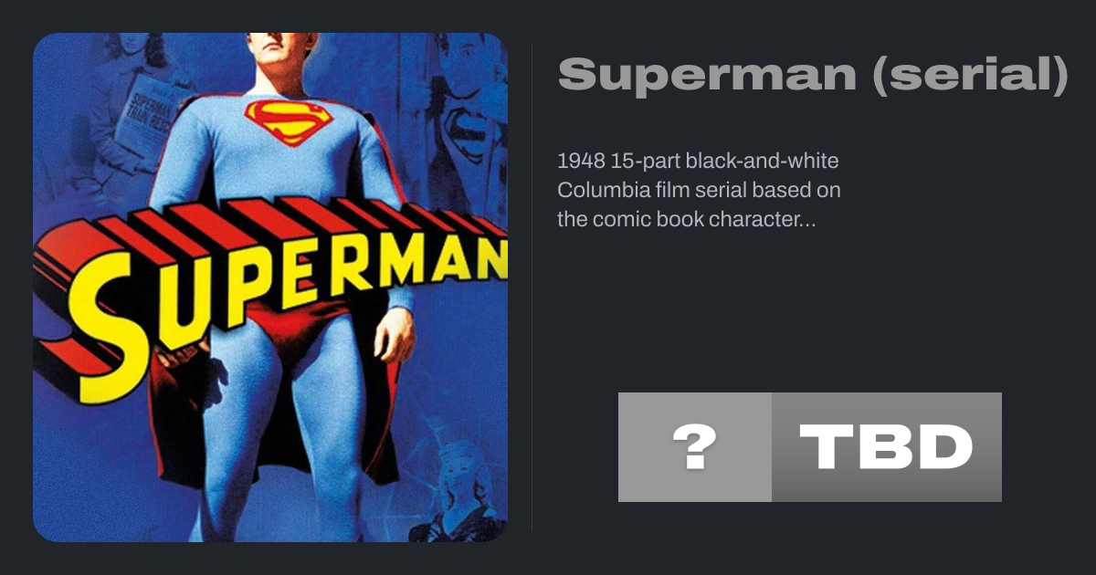The height and width of the screenshot is (575, 1096).
Task: Click the description text starting with 1948
Action: (699, 191)
